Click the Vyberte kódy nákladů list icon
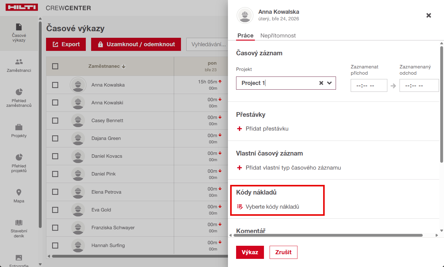Image resolution: width=444 pixels, height=267 pixels. pos(240,207)
